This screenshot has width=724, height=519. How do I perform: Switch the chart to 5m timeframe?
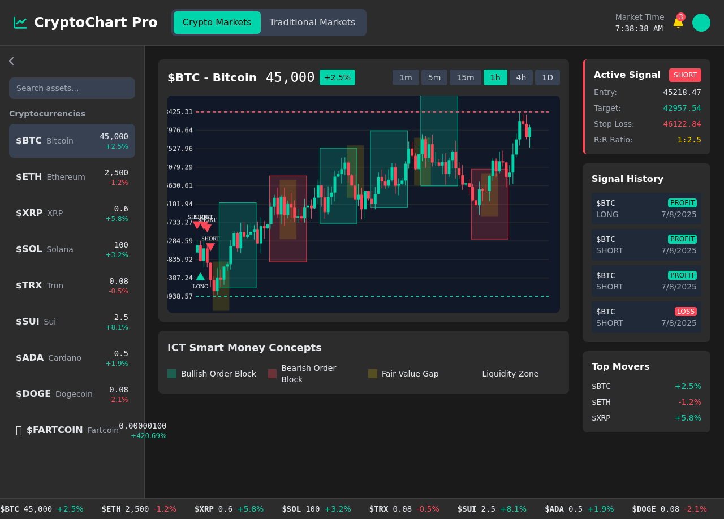pos(434,77)
